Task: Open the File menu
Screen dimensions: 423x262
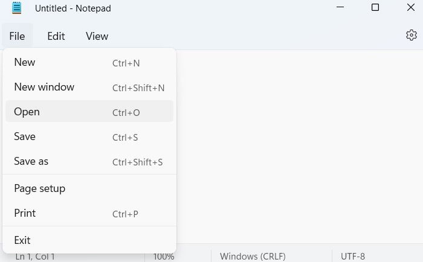Action: pyautogui.click(x=17, y=36)
